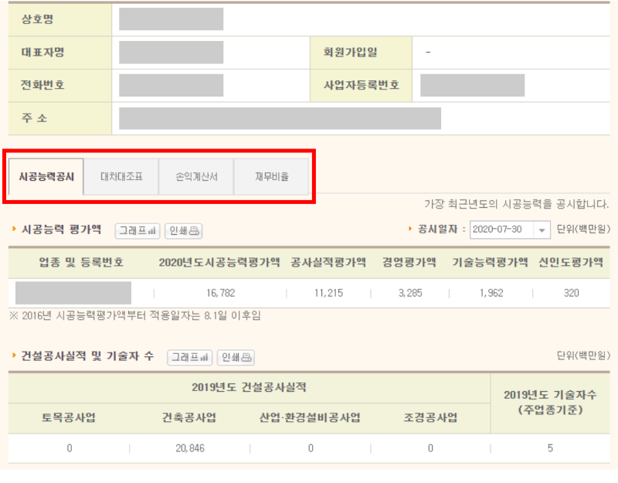Viewport: 618px width, 483px height.
Task: Open the 시공능력공시 tab
Action: click(x=46, y=176)
